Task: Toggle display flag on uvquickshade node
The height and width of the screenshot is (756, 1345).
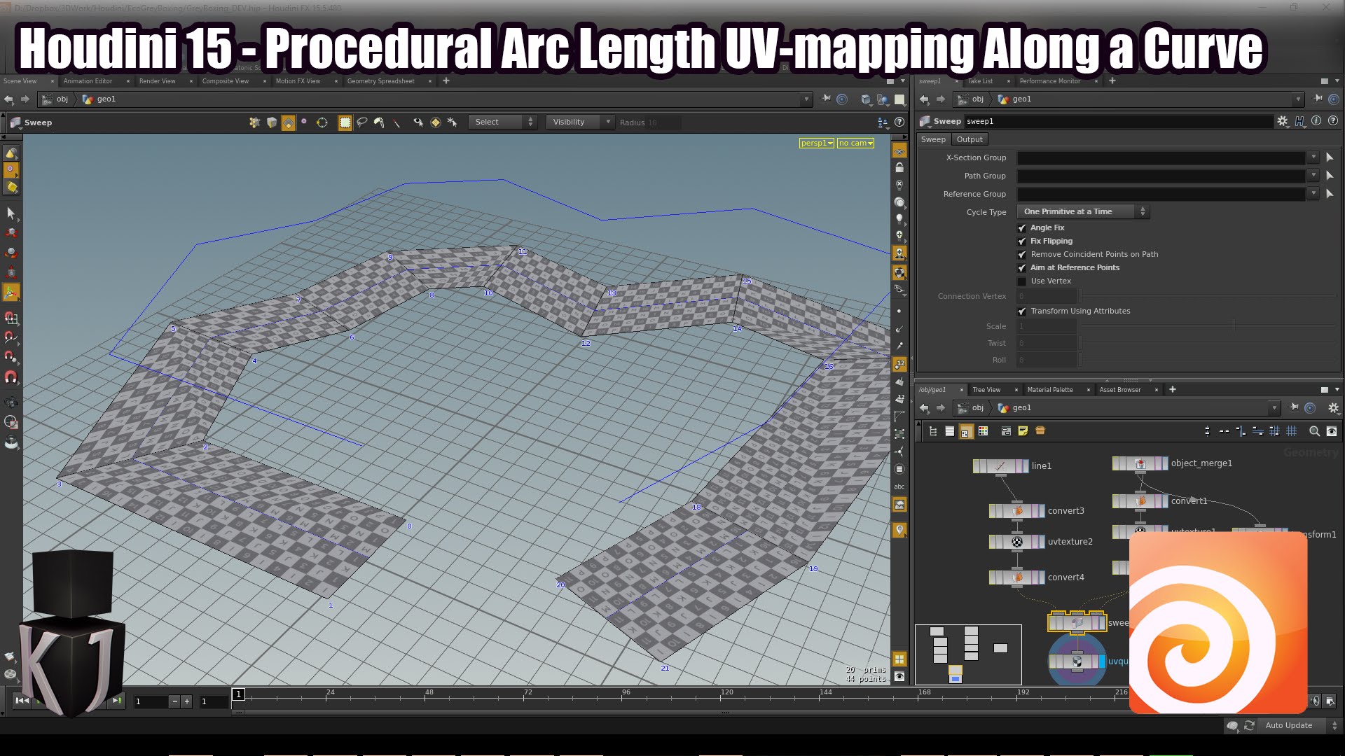Action: click(x=1102, y=661)
